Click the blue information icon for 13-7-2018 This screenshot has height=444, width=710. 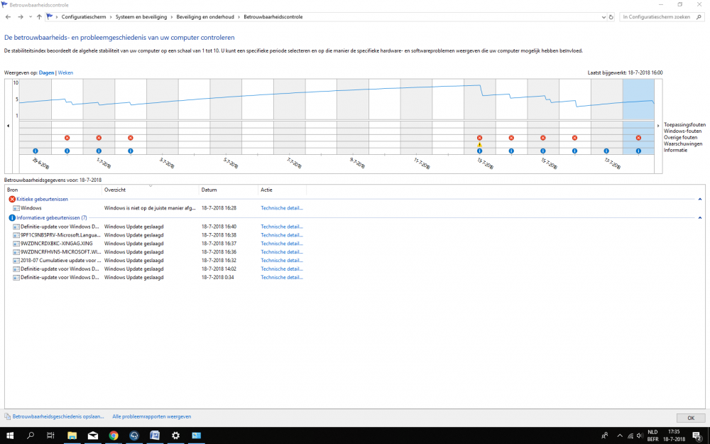tap(479, 151)
